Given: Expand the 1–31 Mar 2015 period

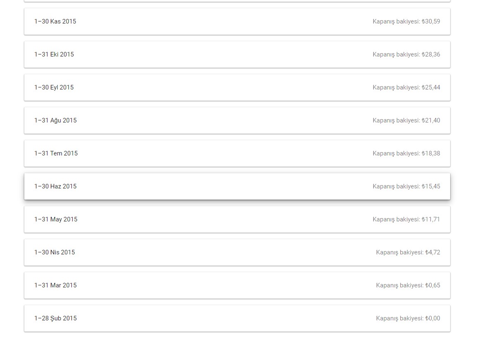Looking at the screenshot, I should pyautogui.click(x=237, y=285).
